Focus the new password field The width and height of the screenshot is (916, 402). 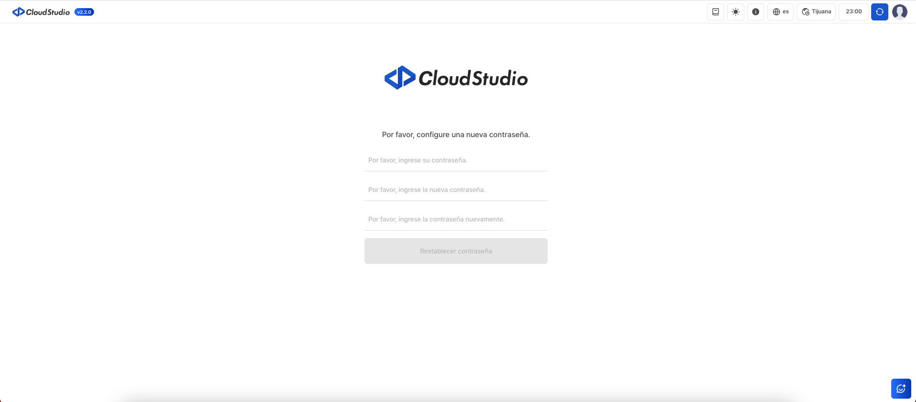pyautogui.click(x=456, y=190)
